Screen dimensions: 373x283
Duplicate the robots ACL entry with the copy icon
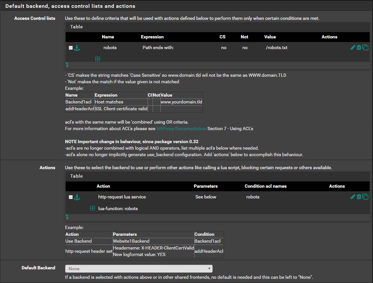coord(365,47)
